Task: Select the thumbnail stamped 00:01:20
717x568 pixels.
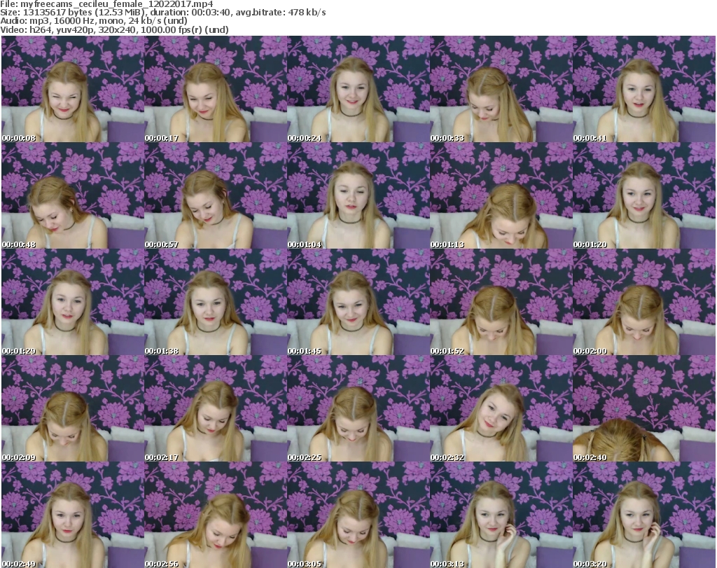Action: pyautogui.click(x=644, y=195)
